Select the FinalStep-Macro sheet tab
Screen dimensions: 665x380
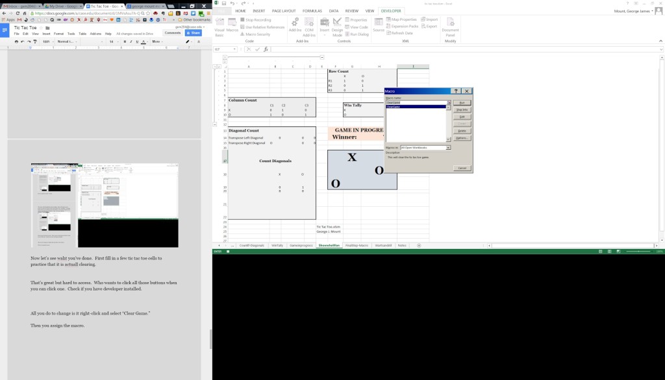357,245
